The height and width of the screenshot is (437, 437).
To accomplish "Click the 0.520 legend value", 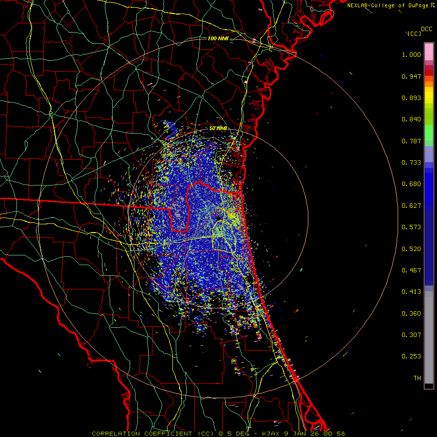I will tap(411, 249).
